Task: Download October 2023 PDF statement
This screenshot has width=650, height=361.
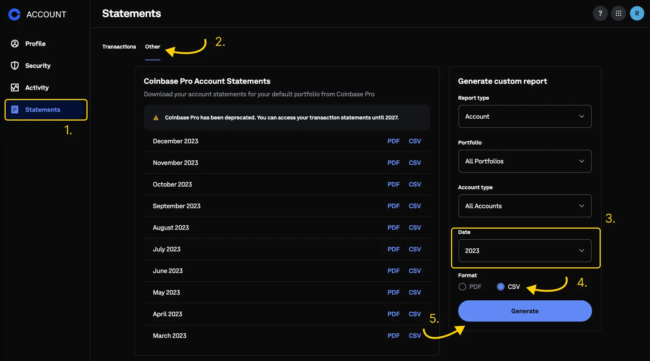Action: point(393,184)
